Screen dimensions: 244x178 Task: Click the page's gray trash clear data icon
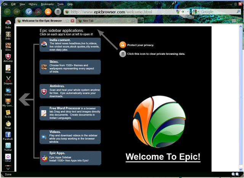tap(123, 54)
